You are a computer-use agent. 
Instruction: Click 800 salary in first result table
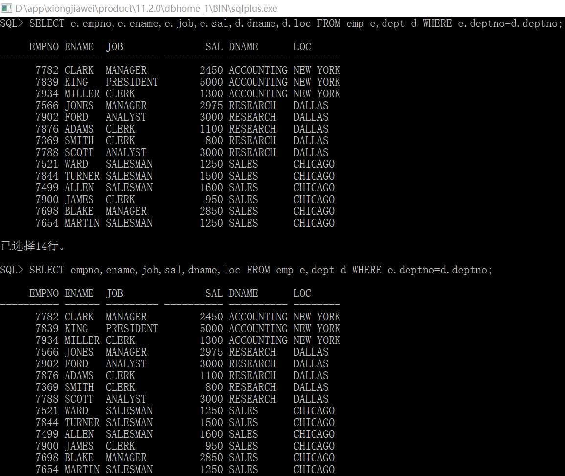click(x=214, y=141)
